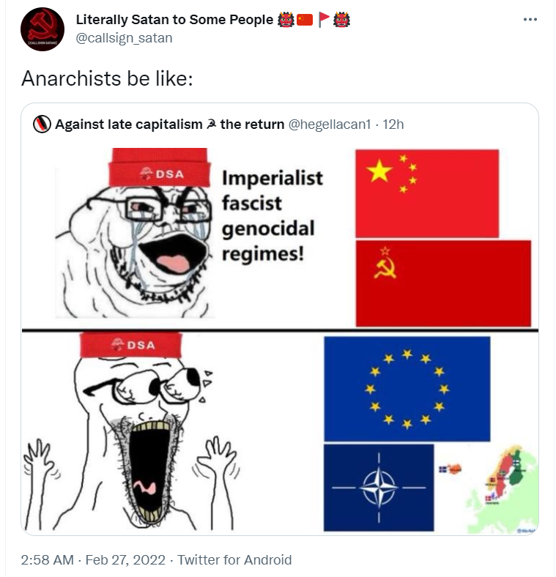The width and height of the screenshot is (556, 577).
Task: Open the three-dot more options menu
Action: (530, 20)
